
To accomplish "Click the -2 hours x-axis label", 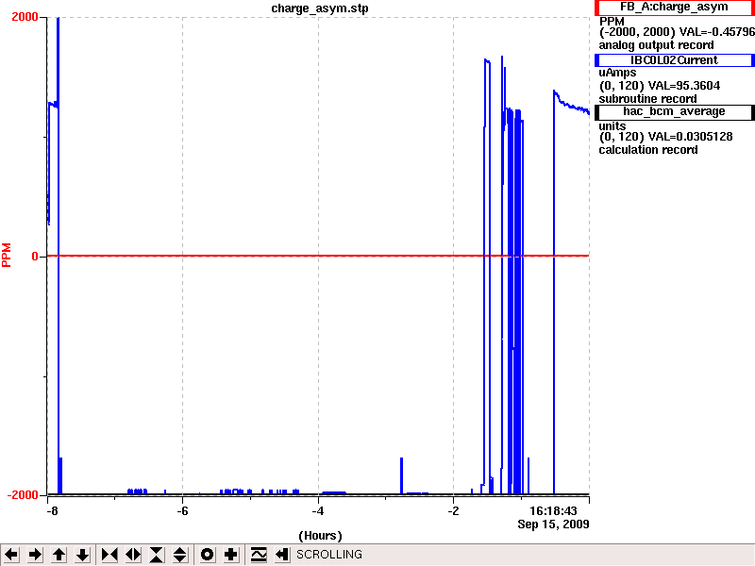I will tap(453, 511).
